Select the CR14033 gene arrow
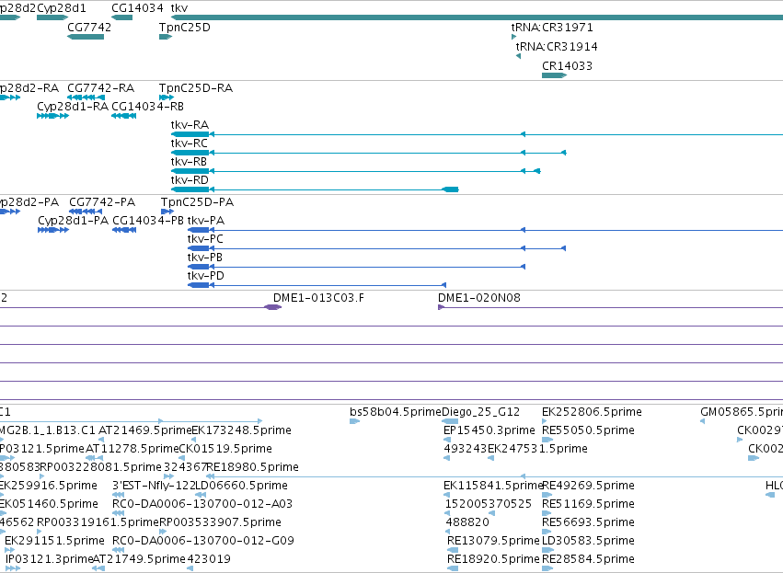The image size is (783, 573). [554, 75]
